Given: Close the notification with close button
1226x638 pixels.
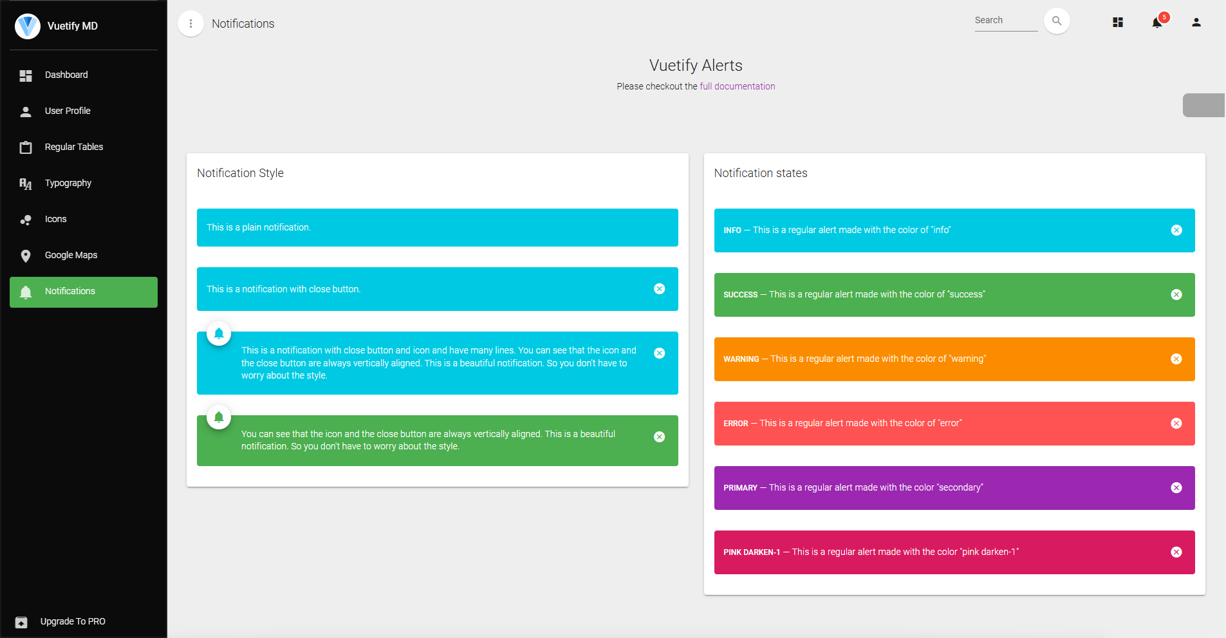Looking at the screenshot, I should [660, 289].
